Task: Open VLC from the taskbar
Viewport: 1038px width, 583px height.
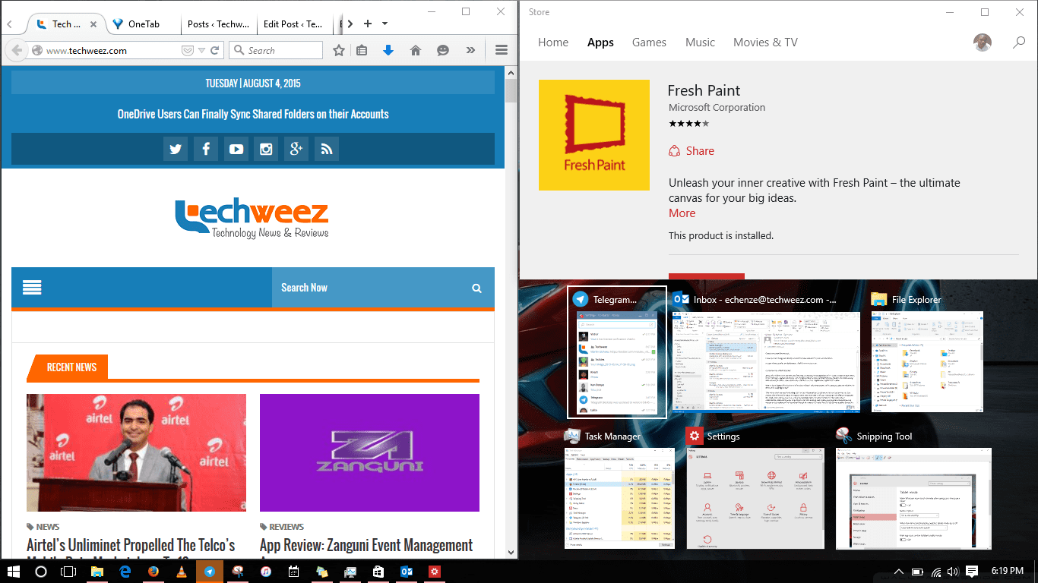Action: coord(182,572)
